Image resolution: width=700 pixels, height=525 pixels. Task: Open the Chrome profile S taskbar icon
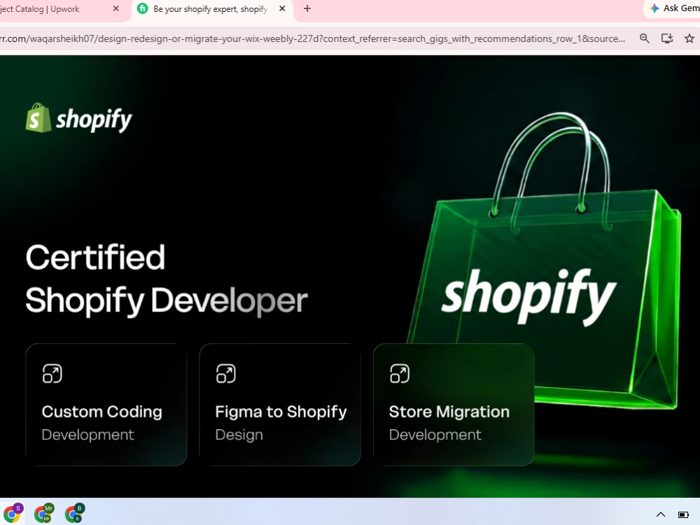pyautogui.click(x=13, y=513)
